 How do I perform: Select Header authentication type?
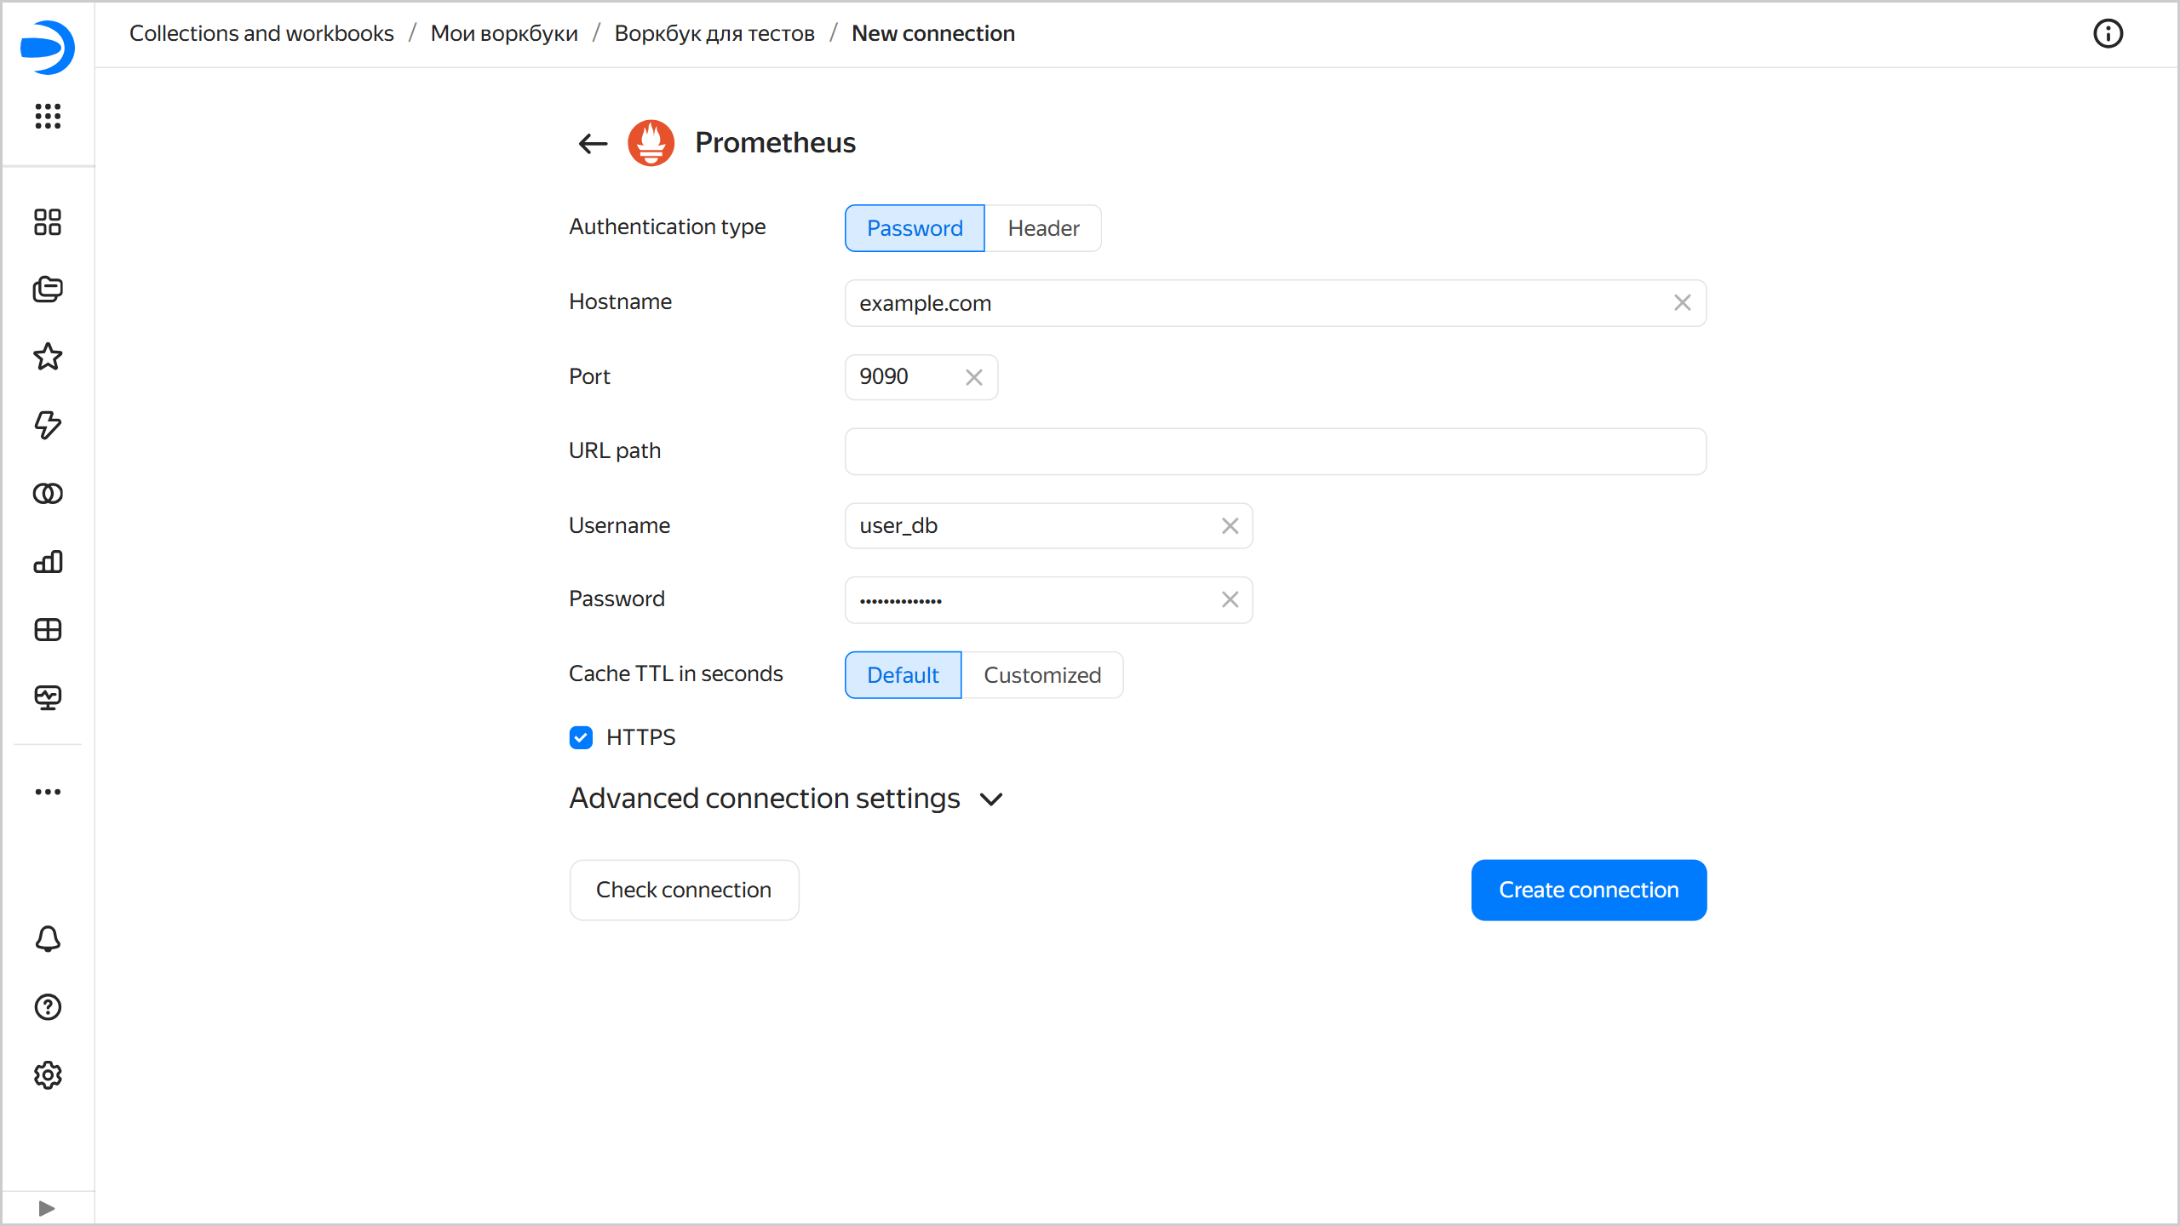1043,228
